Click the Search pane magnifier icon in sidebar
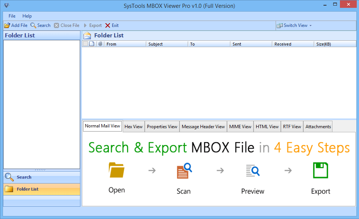This screenshot has height=219, width=359. coord(9,177)
